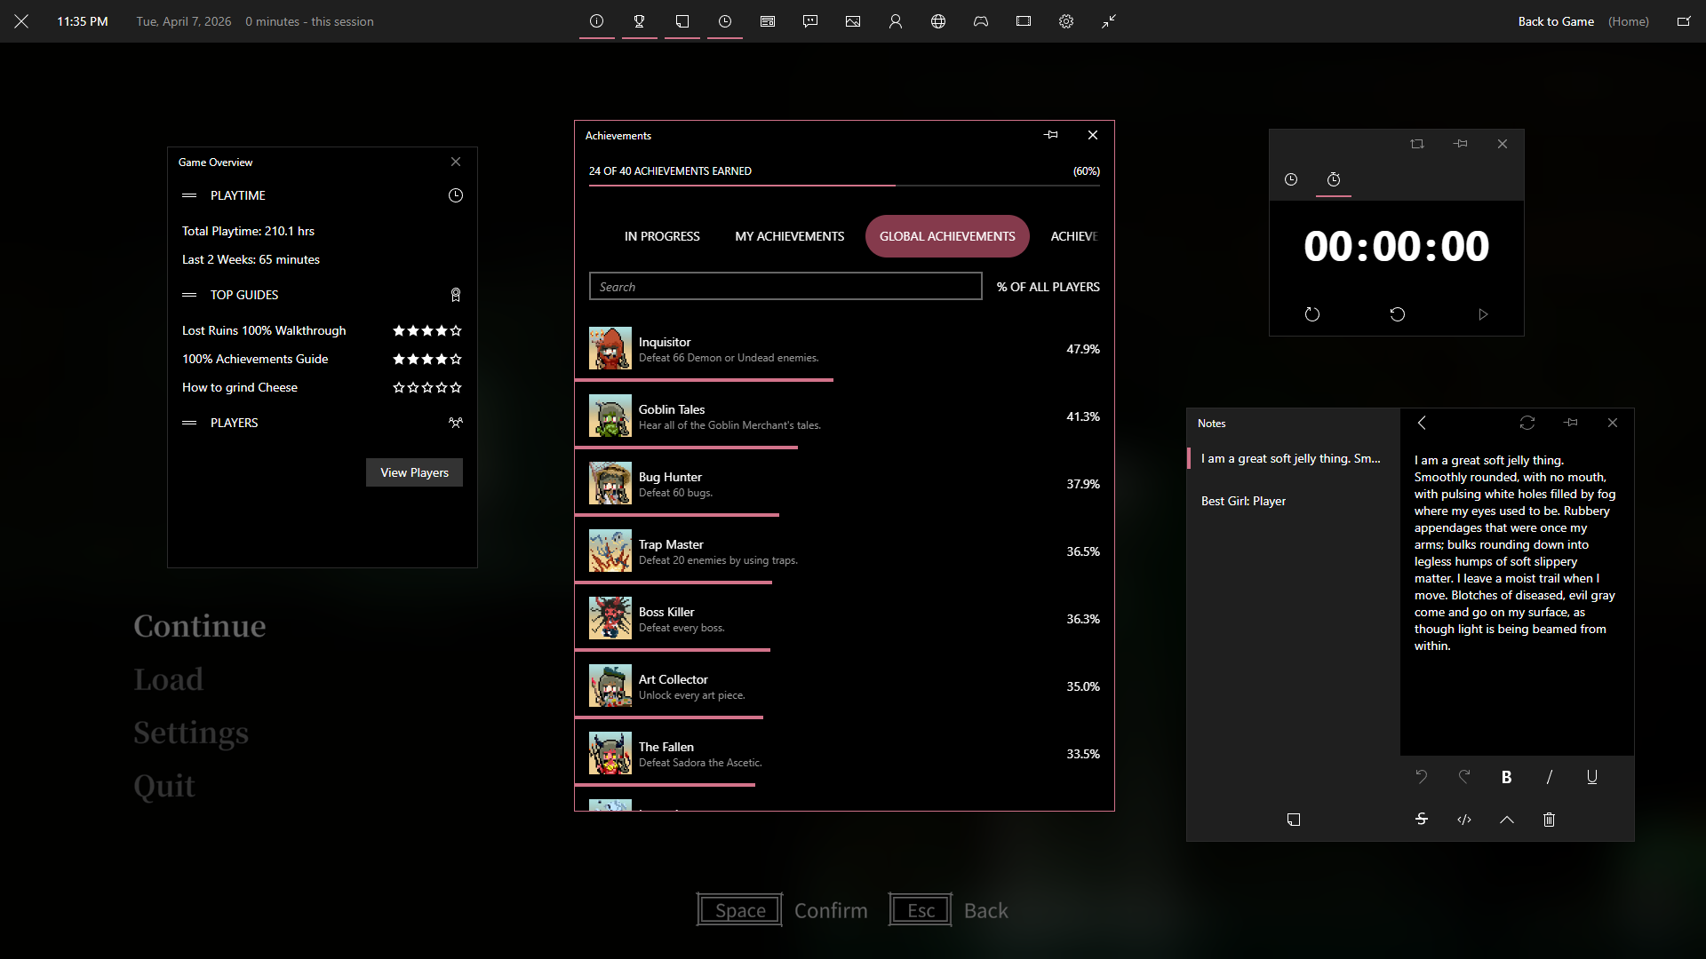Collapse the TOP GUIDES section
1706x959 pixels.
click(x=189, y=295)
